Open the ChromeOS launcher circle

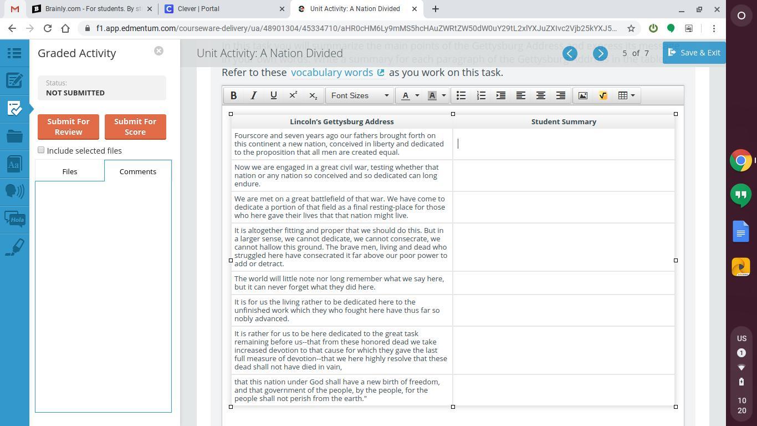click(741, 16)
